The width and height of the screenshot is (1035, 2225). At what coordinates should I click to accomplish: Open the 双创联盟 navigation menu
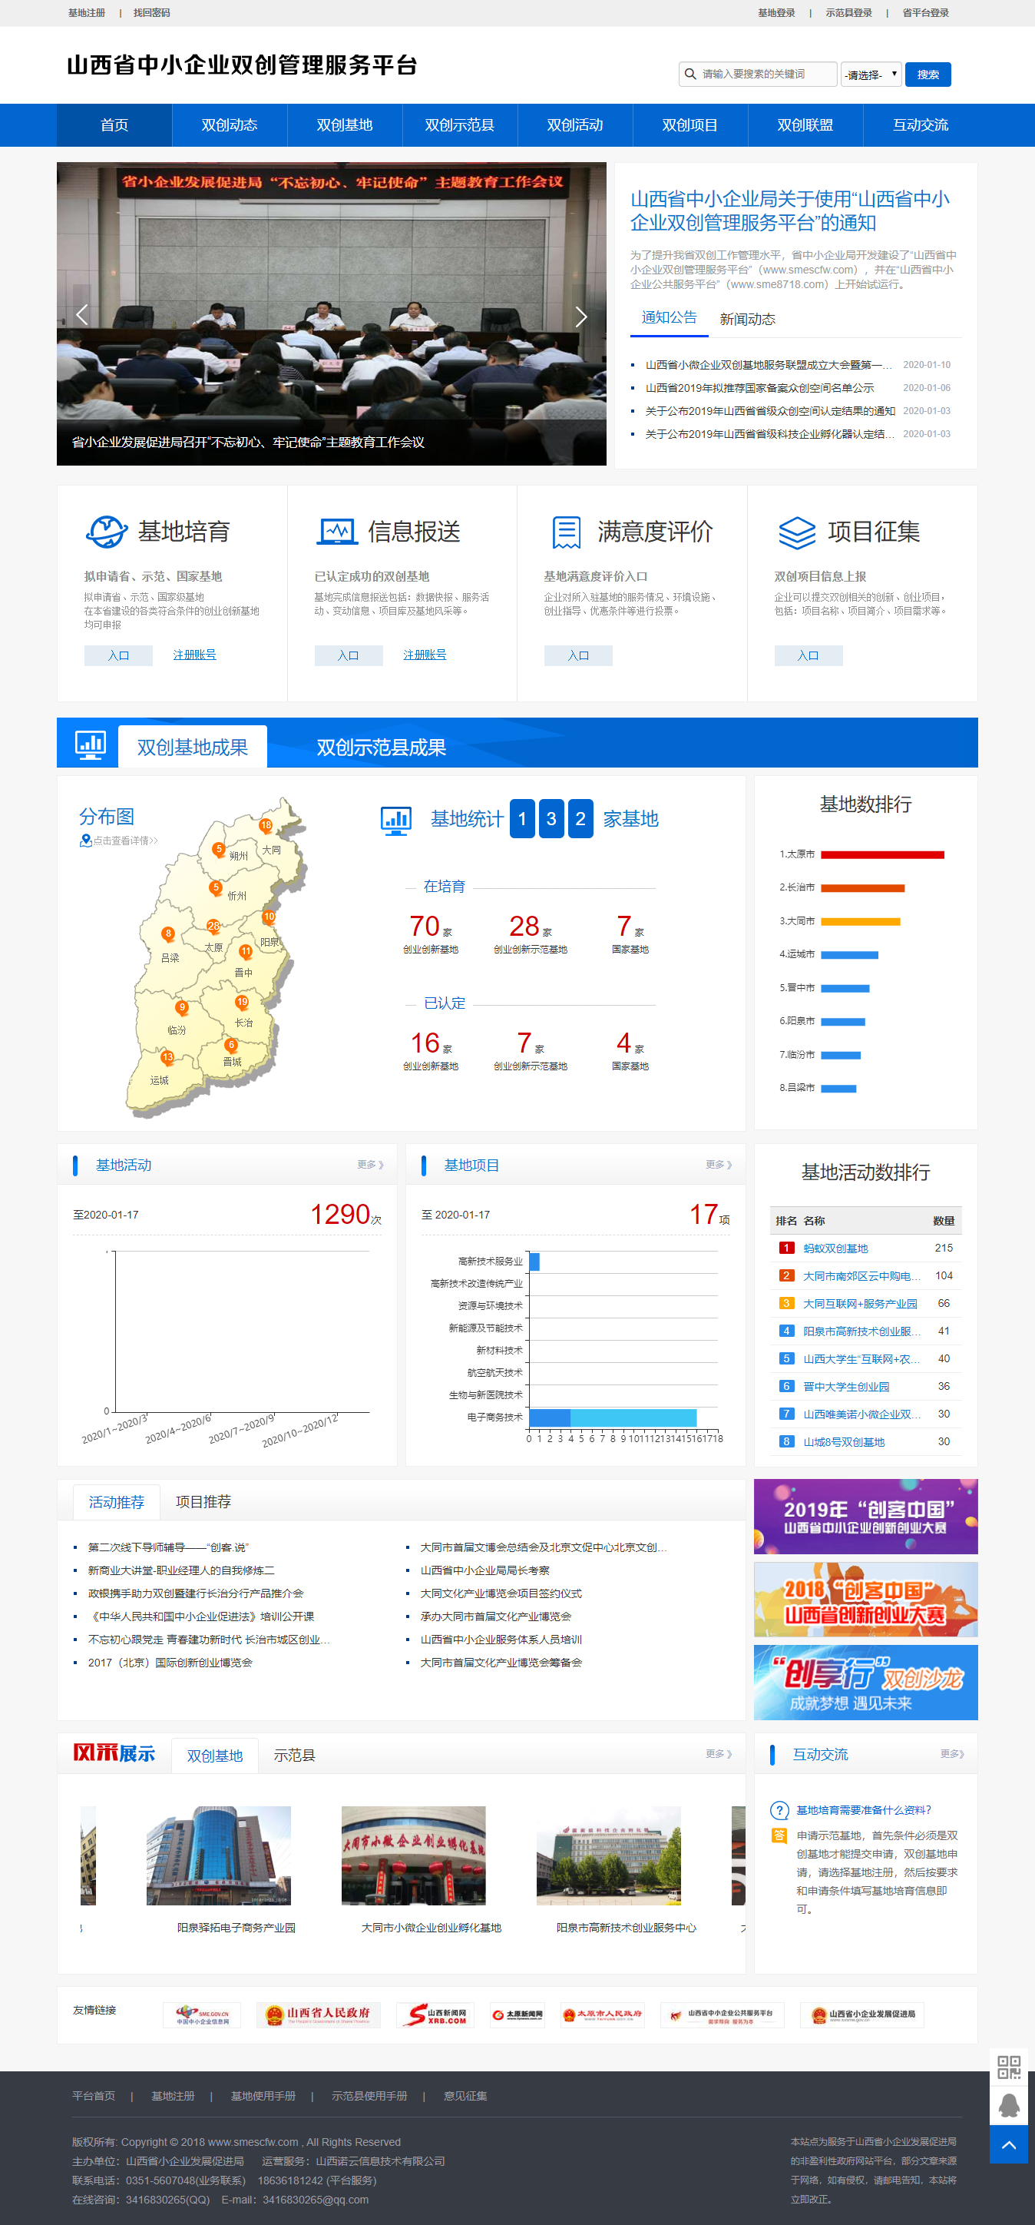click(805, 125)
